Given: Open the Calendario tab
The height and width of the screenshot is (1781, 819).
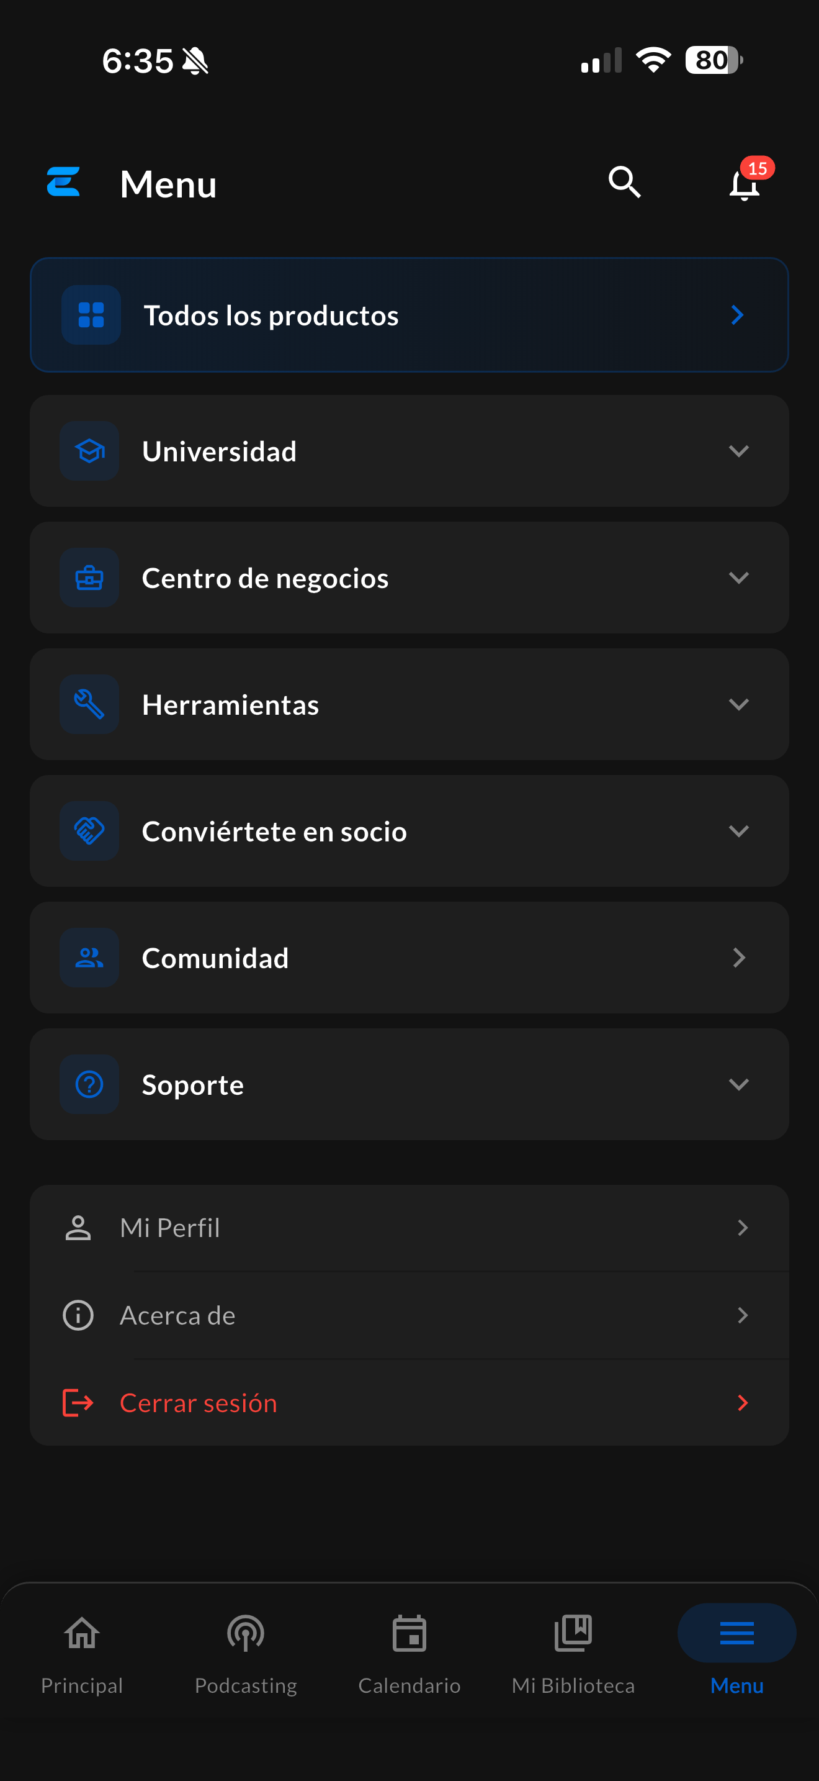Looking at the screenshot, I should [409, 1654].
